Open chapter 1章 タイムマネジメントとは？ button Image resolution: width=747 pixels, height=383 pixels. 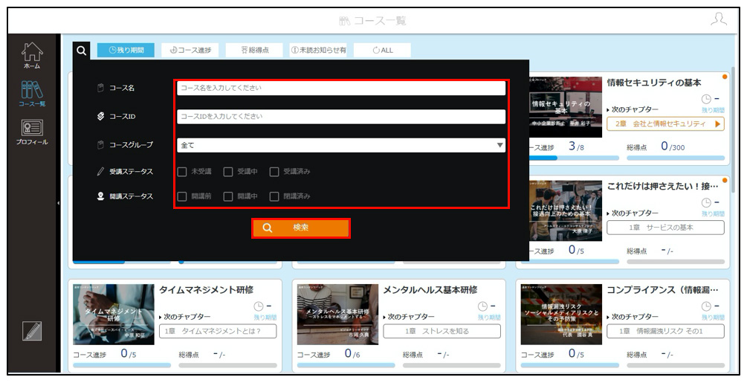click(218, 331)
